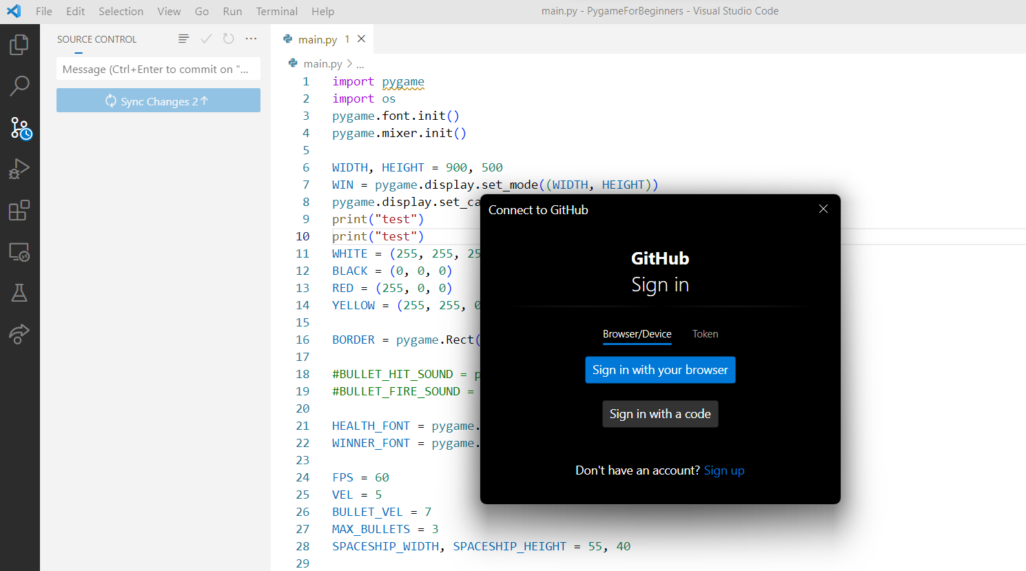
Task: Open the Live Share arrow icon
Action: point(19,334)
